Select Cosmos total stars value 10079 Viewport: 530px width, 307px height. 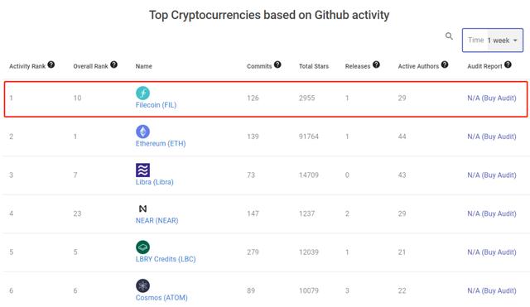point(309,290)
